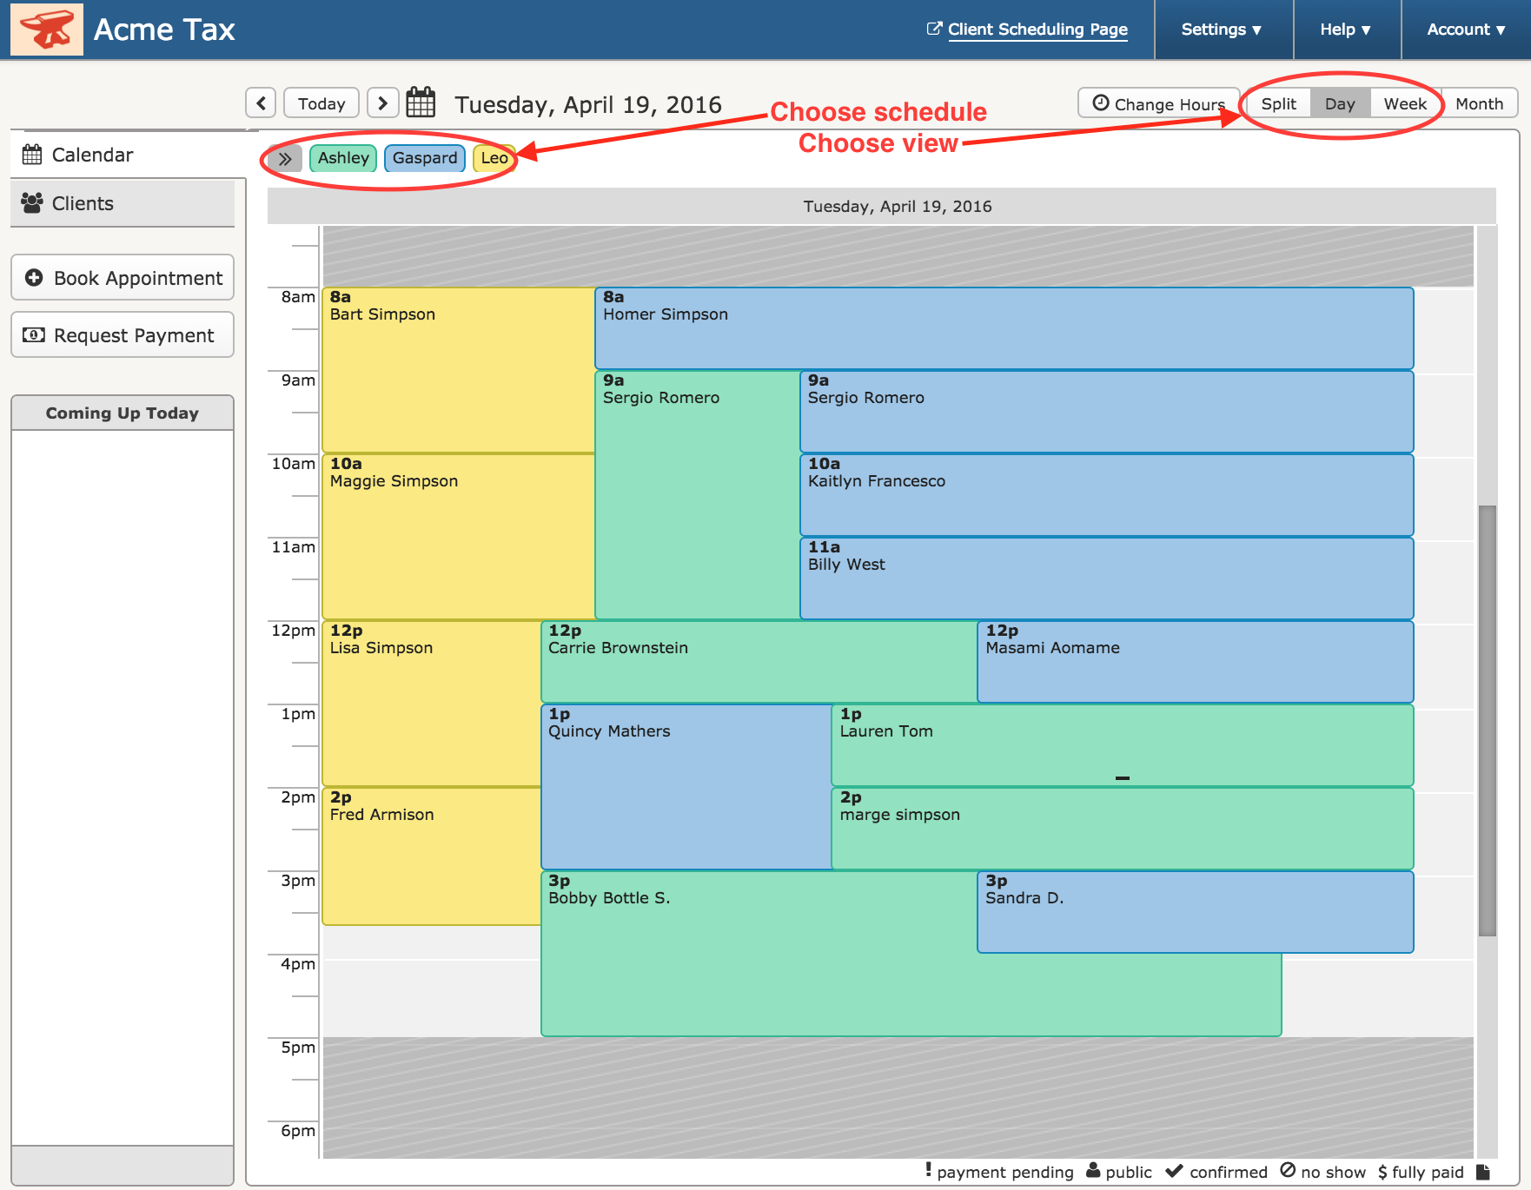Click the Tuesday, April 19, 2016 toolbar date
Image resolution: width=1531 pixels, height=1190 pixels.
tap(588, 104)
